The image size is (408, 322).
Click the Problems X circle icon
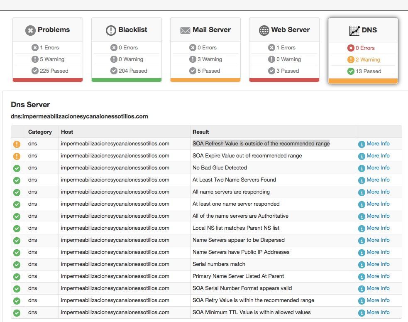pyautogui.click(x=30, y=30)
